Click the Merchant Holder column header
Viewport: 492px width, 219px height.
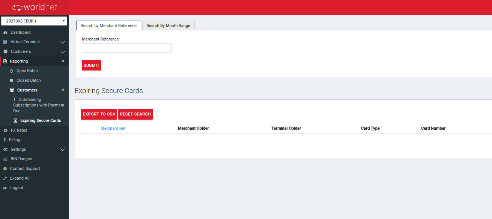pos(193,128)
